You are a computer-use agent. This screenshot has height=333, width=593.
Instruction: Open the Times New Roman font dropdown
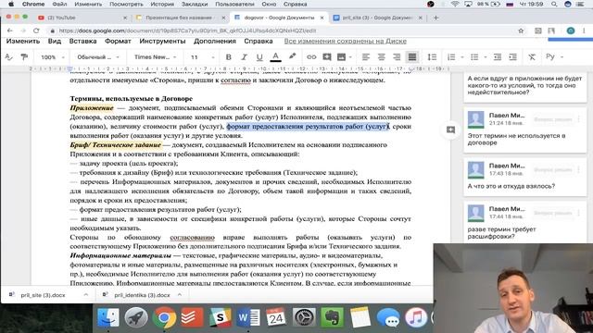(155, 57)
